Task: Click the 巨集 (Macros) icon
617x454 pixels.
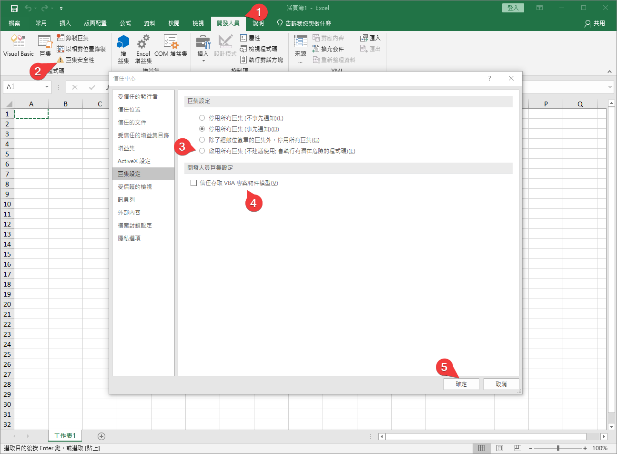Action: (x=45, y=43)
